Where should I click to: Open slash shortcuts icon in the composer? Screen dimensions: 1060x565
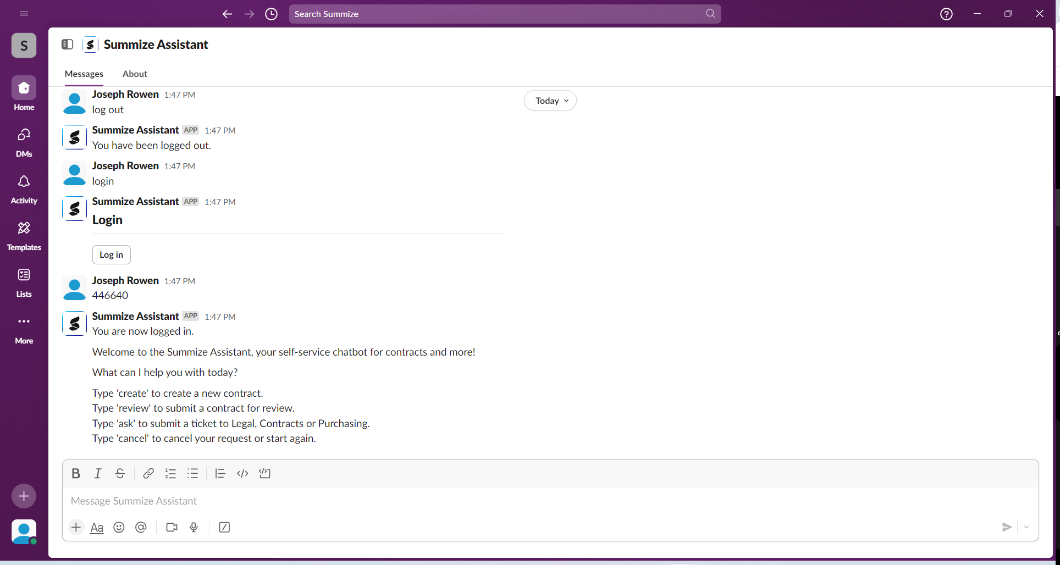pyautogui.click(x=224, y=528)
